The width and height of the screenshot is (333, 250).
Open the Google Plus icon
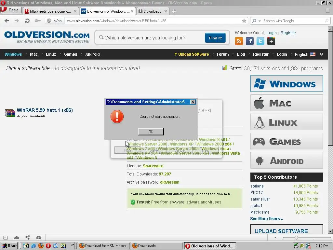pyautogui.click(x=271, y=41)
